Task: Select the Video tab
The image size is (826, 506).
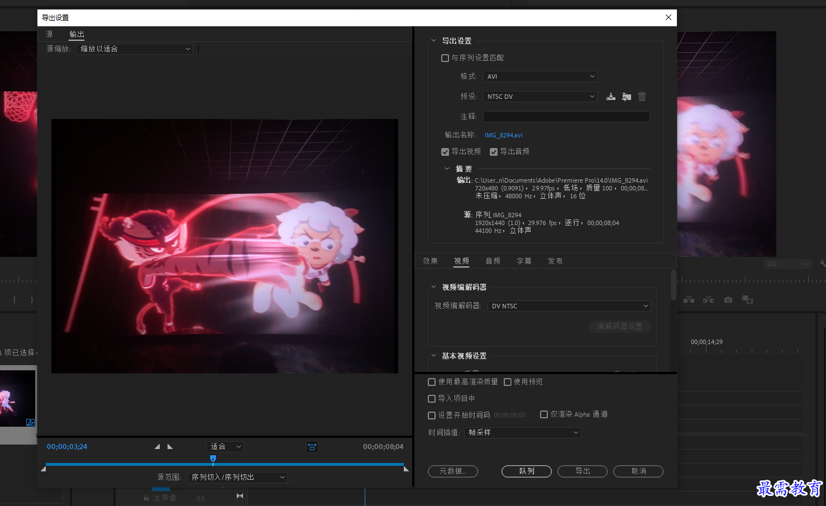Action: point(461,261)
